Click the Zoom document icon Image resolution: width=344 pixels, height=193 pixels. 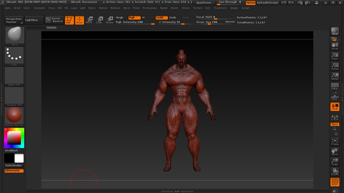(335, 56)
